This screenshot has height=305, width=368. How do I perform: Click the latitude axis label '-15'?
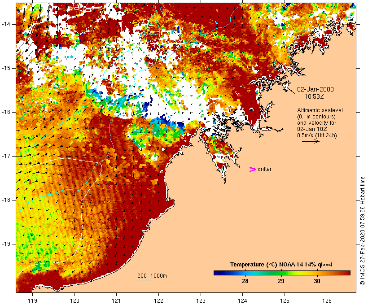tap(5, 68)
